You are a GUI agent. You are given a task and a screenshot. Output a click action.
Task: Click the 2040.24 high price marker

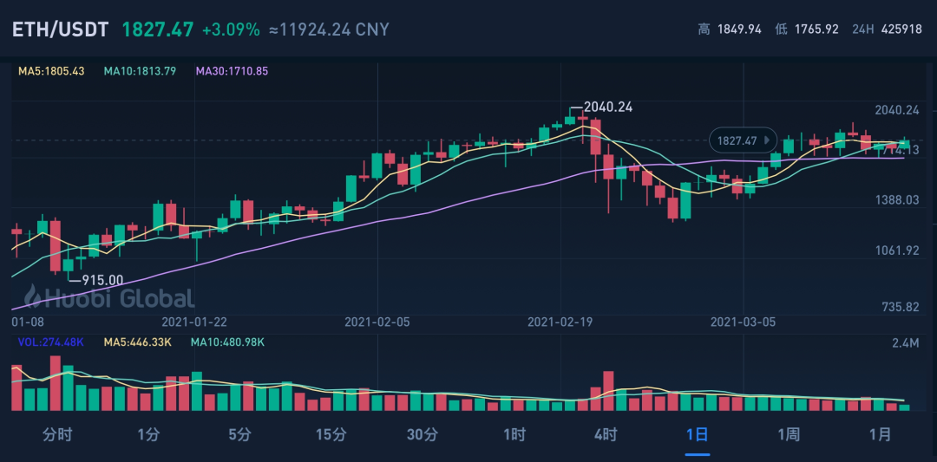coord(608,107)
